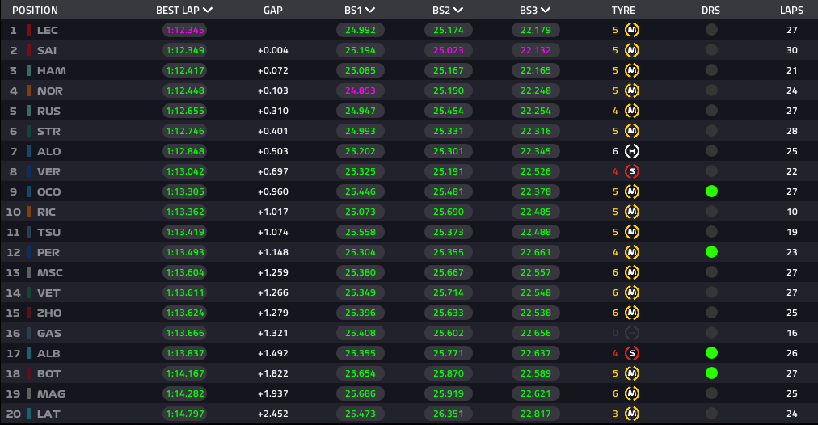This screenshot has height=425, width=818.
Task: Expand the BS1 column dropdown
Action: click(x=370, y=10)
